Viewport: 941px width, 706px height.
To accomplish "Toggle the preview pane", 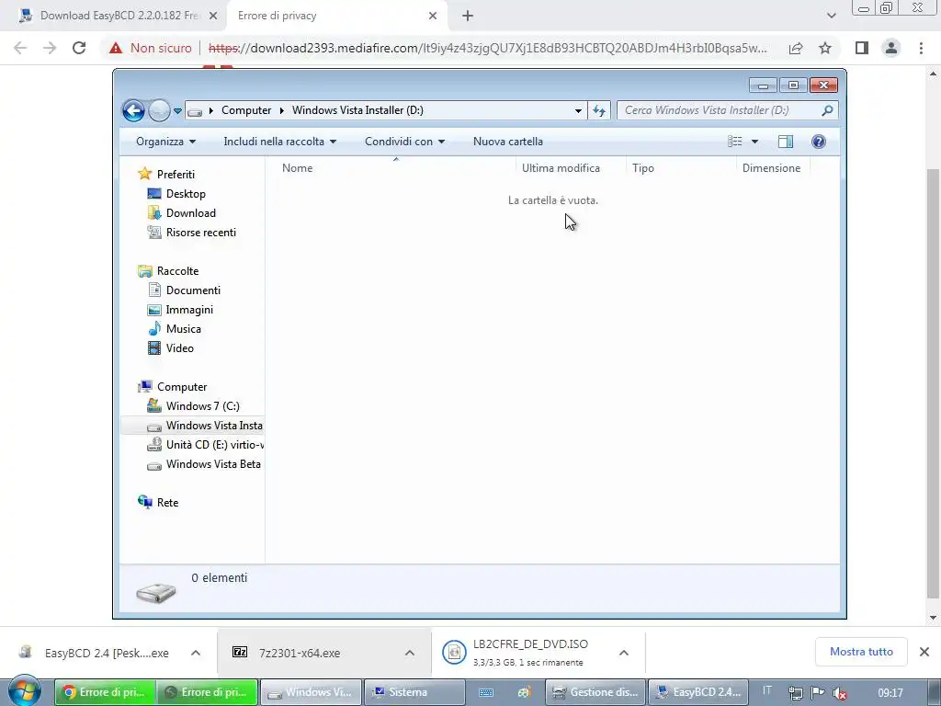I will [786, 142].
